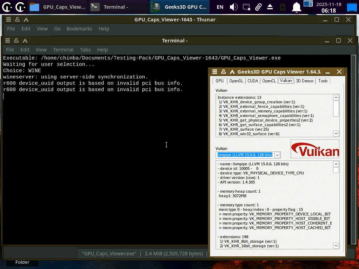Select the Geeks3D GPU C... taskbar entry

[x=179, y=7]
